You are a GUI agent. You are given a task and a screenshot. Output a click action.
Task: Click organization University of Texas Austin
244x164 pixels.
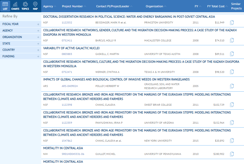[162, 54]
